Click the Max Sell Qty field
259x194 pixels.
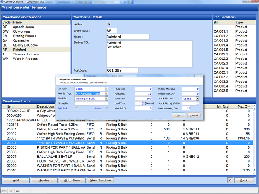click(x=144, y=108)
